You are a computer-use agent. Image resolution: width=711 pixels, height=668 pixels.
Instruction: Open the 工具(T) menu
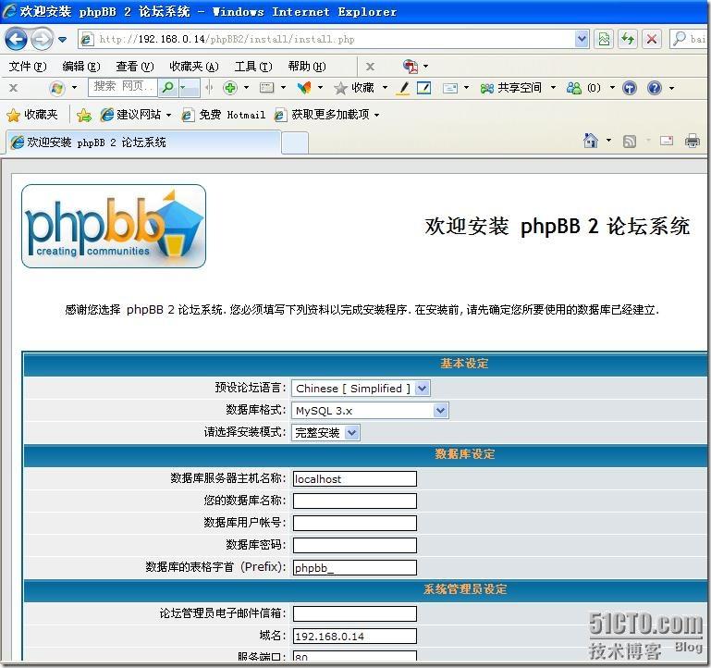click(253, 67)
